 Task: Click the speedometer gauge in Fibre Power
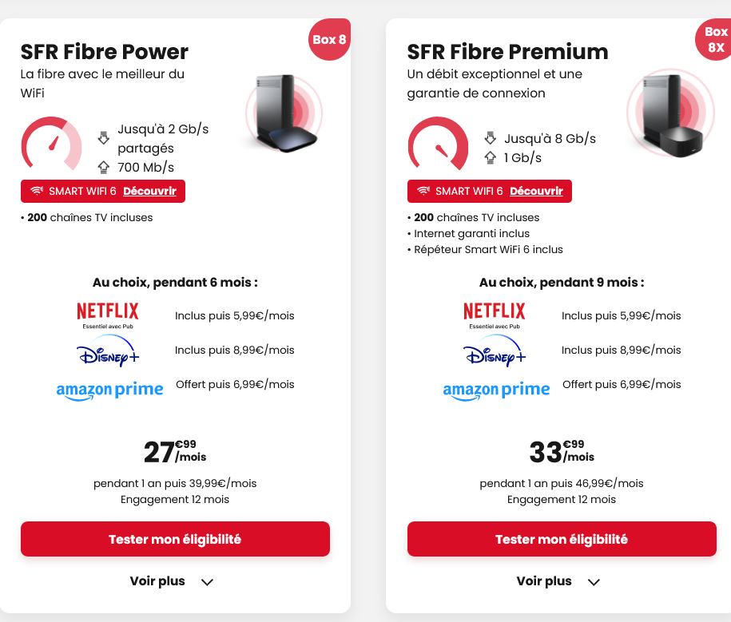51,145
